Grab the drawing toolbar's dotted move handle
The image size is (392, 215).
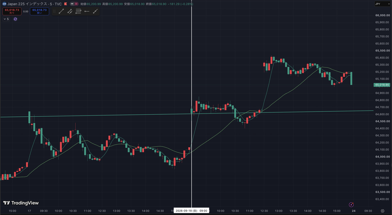[54, 11]
